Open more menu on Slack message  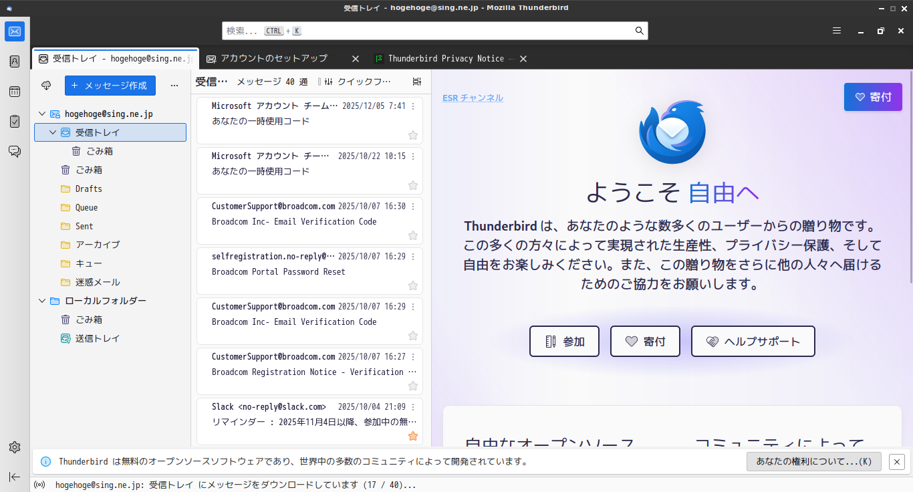[x=413, y=406]
